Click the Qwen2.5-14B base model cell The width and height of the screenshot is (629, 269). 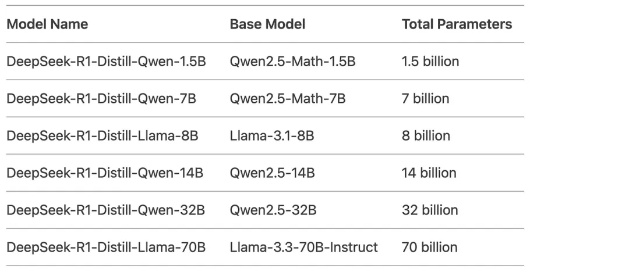[273, 173]
